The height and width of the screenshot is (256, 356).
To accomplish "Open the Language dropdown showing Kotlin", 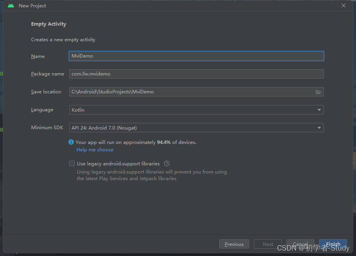I will tap(196, 110).
